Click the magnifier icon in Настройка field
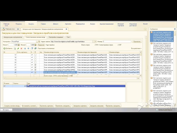This screenshot has width=177, height=133. [39, 42]
